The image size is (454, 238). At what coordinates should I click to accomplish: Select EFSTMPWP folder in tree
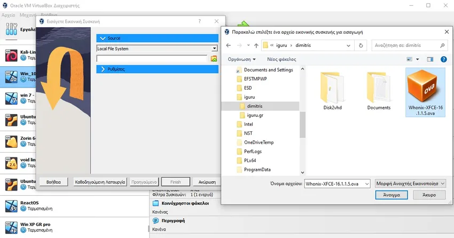pos(255,78)
